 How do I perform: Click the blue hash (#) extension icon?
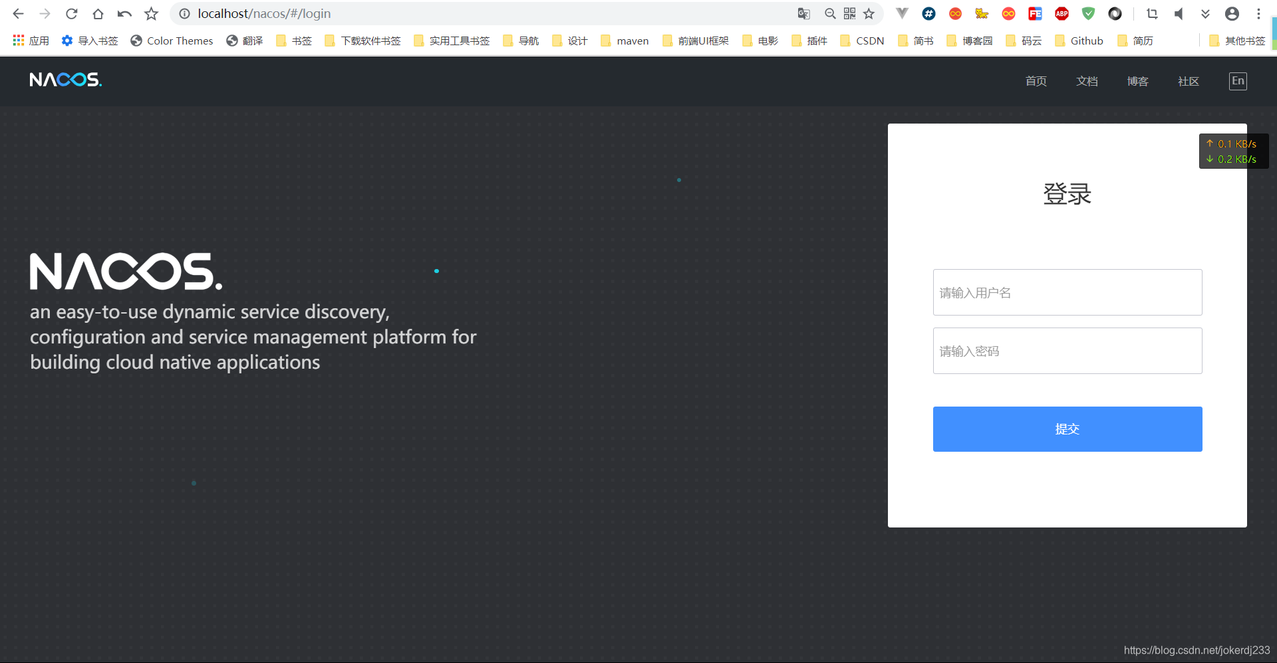(x=929, y=13)
